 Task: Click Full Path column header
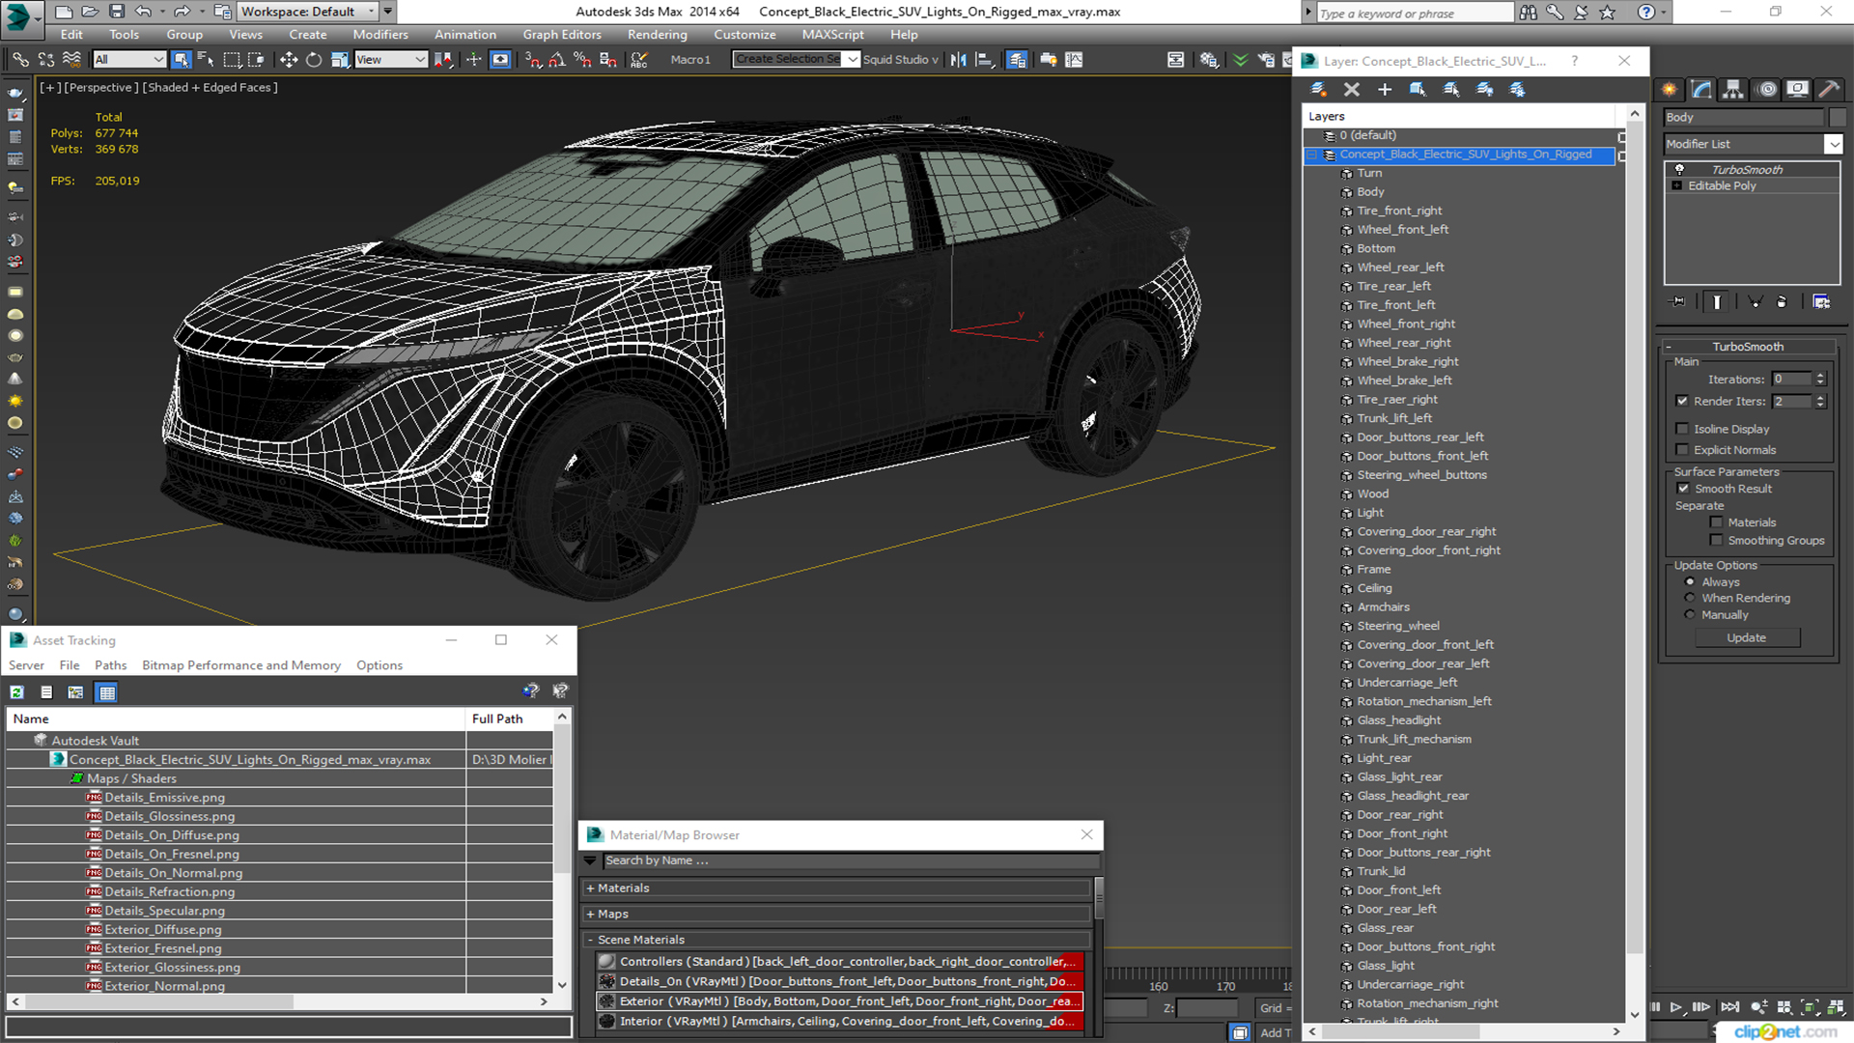click(x=509, y=719)
